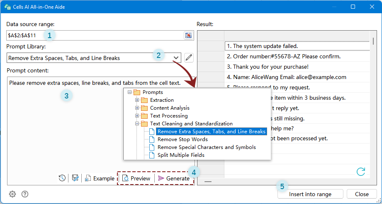Select result row with Order number #55678-AZ
Image resolution: width=382 pixels, height=204 pixels.
(297, 56)
